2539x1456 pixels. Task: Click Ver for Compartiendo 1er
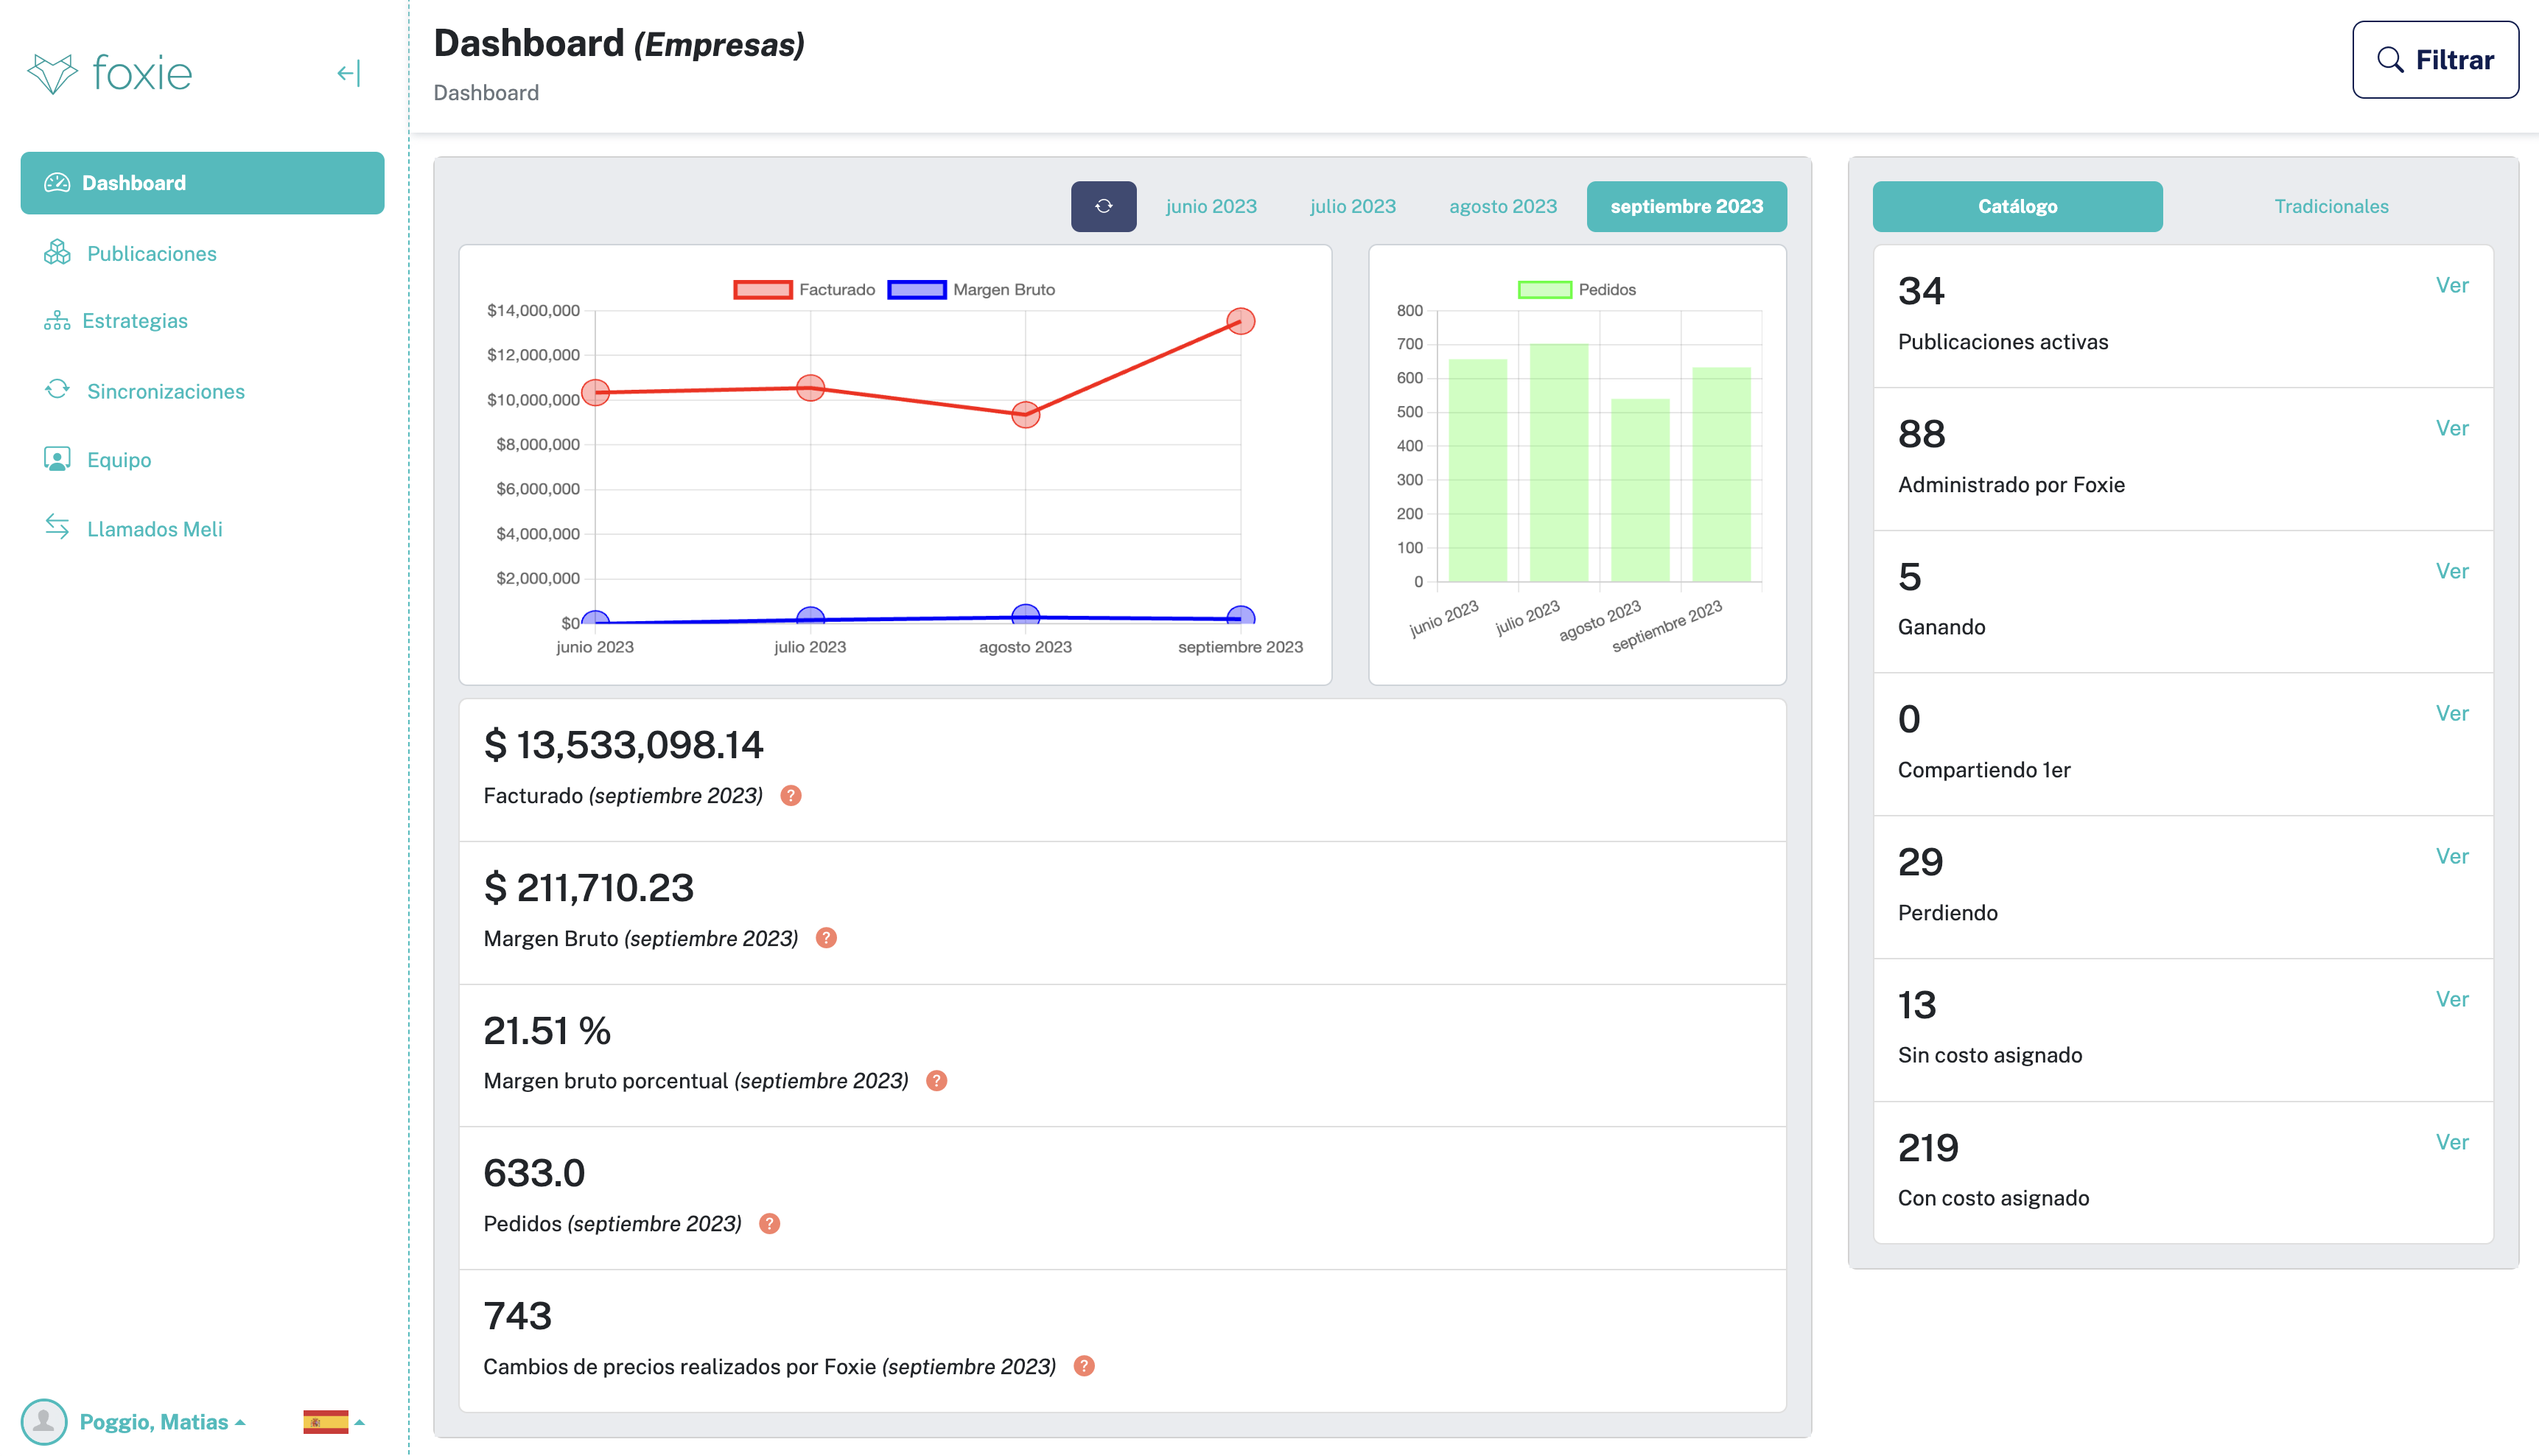click(2452, 714)
